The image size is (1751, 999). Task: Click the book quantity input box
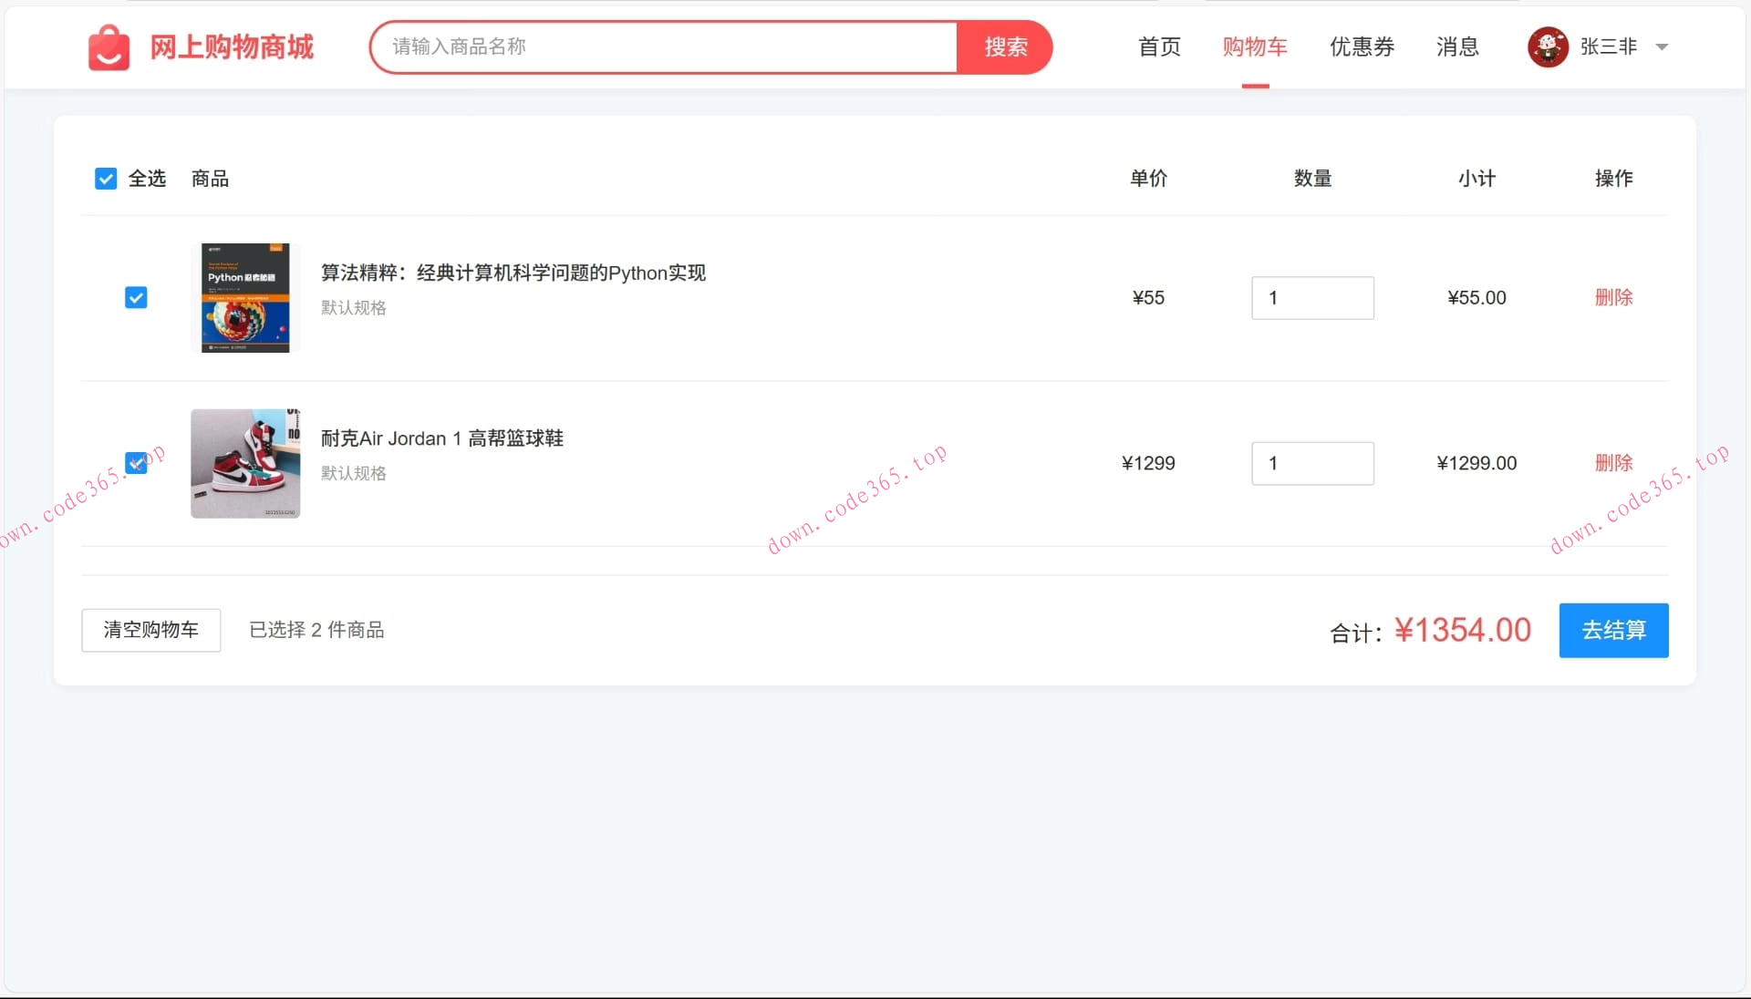point(1312,297)
